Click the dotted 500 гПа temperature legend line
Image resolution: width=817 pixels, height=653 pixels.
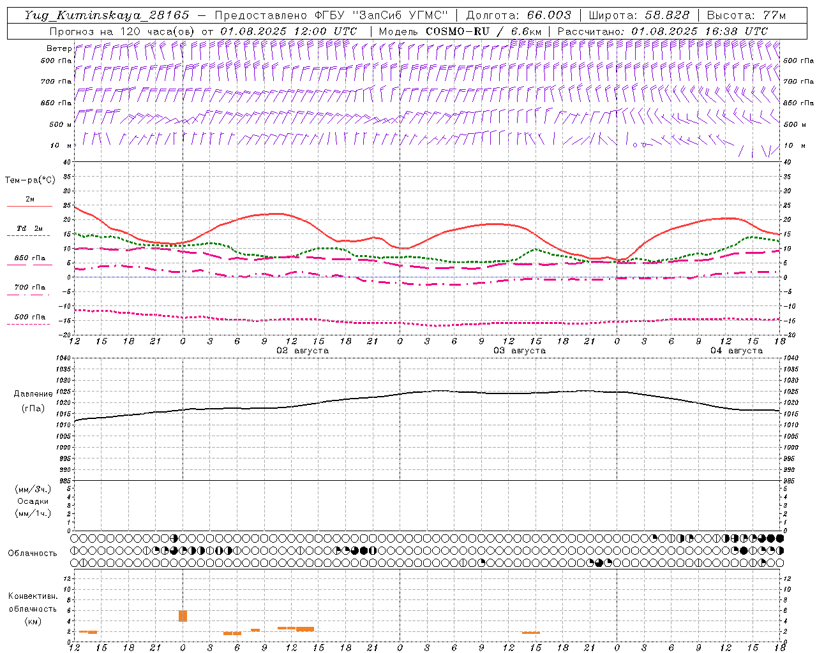pyautogui.click(x=28, y=324)
